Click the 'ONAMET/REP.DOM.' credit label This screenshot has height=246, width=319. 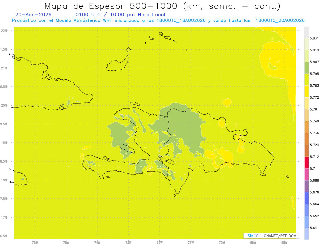(280, 236)
